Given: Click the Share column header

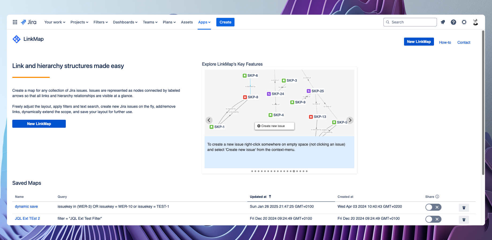Looking at the screenshot, I should click(430, 197).
